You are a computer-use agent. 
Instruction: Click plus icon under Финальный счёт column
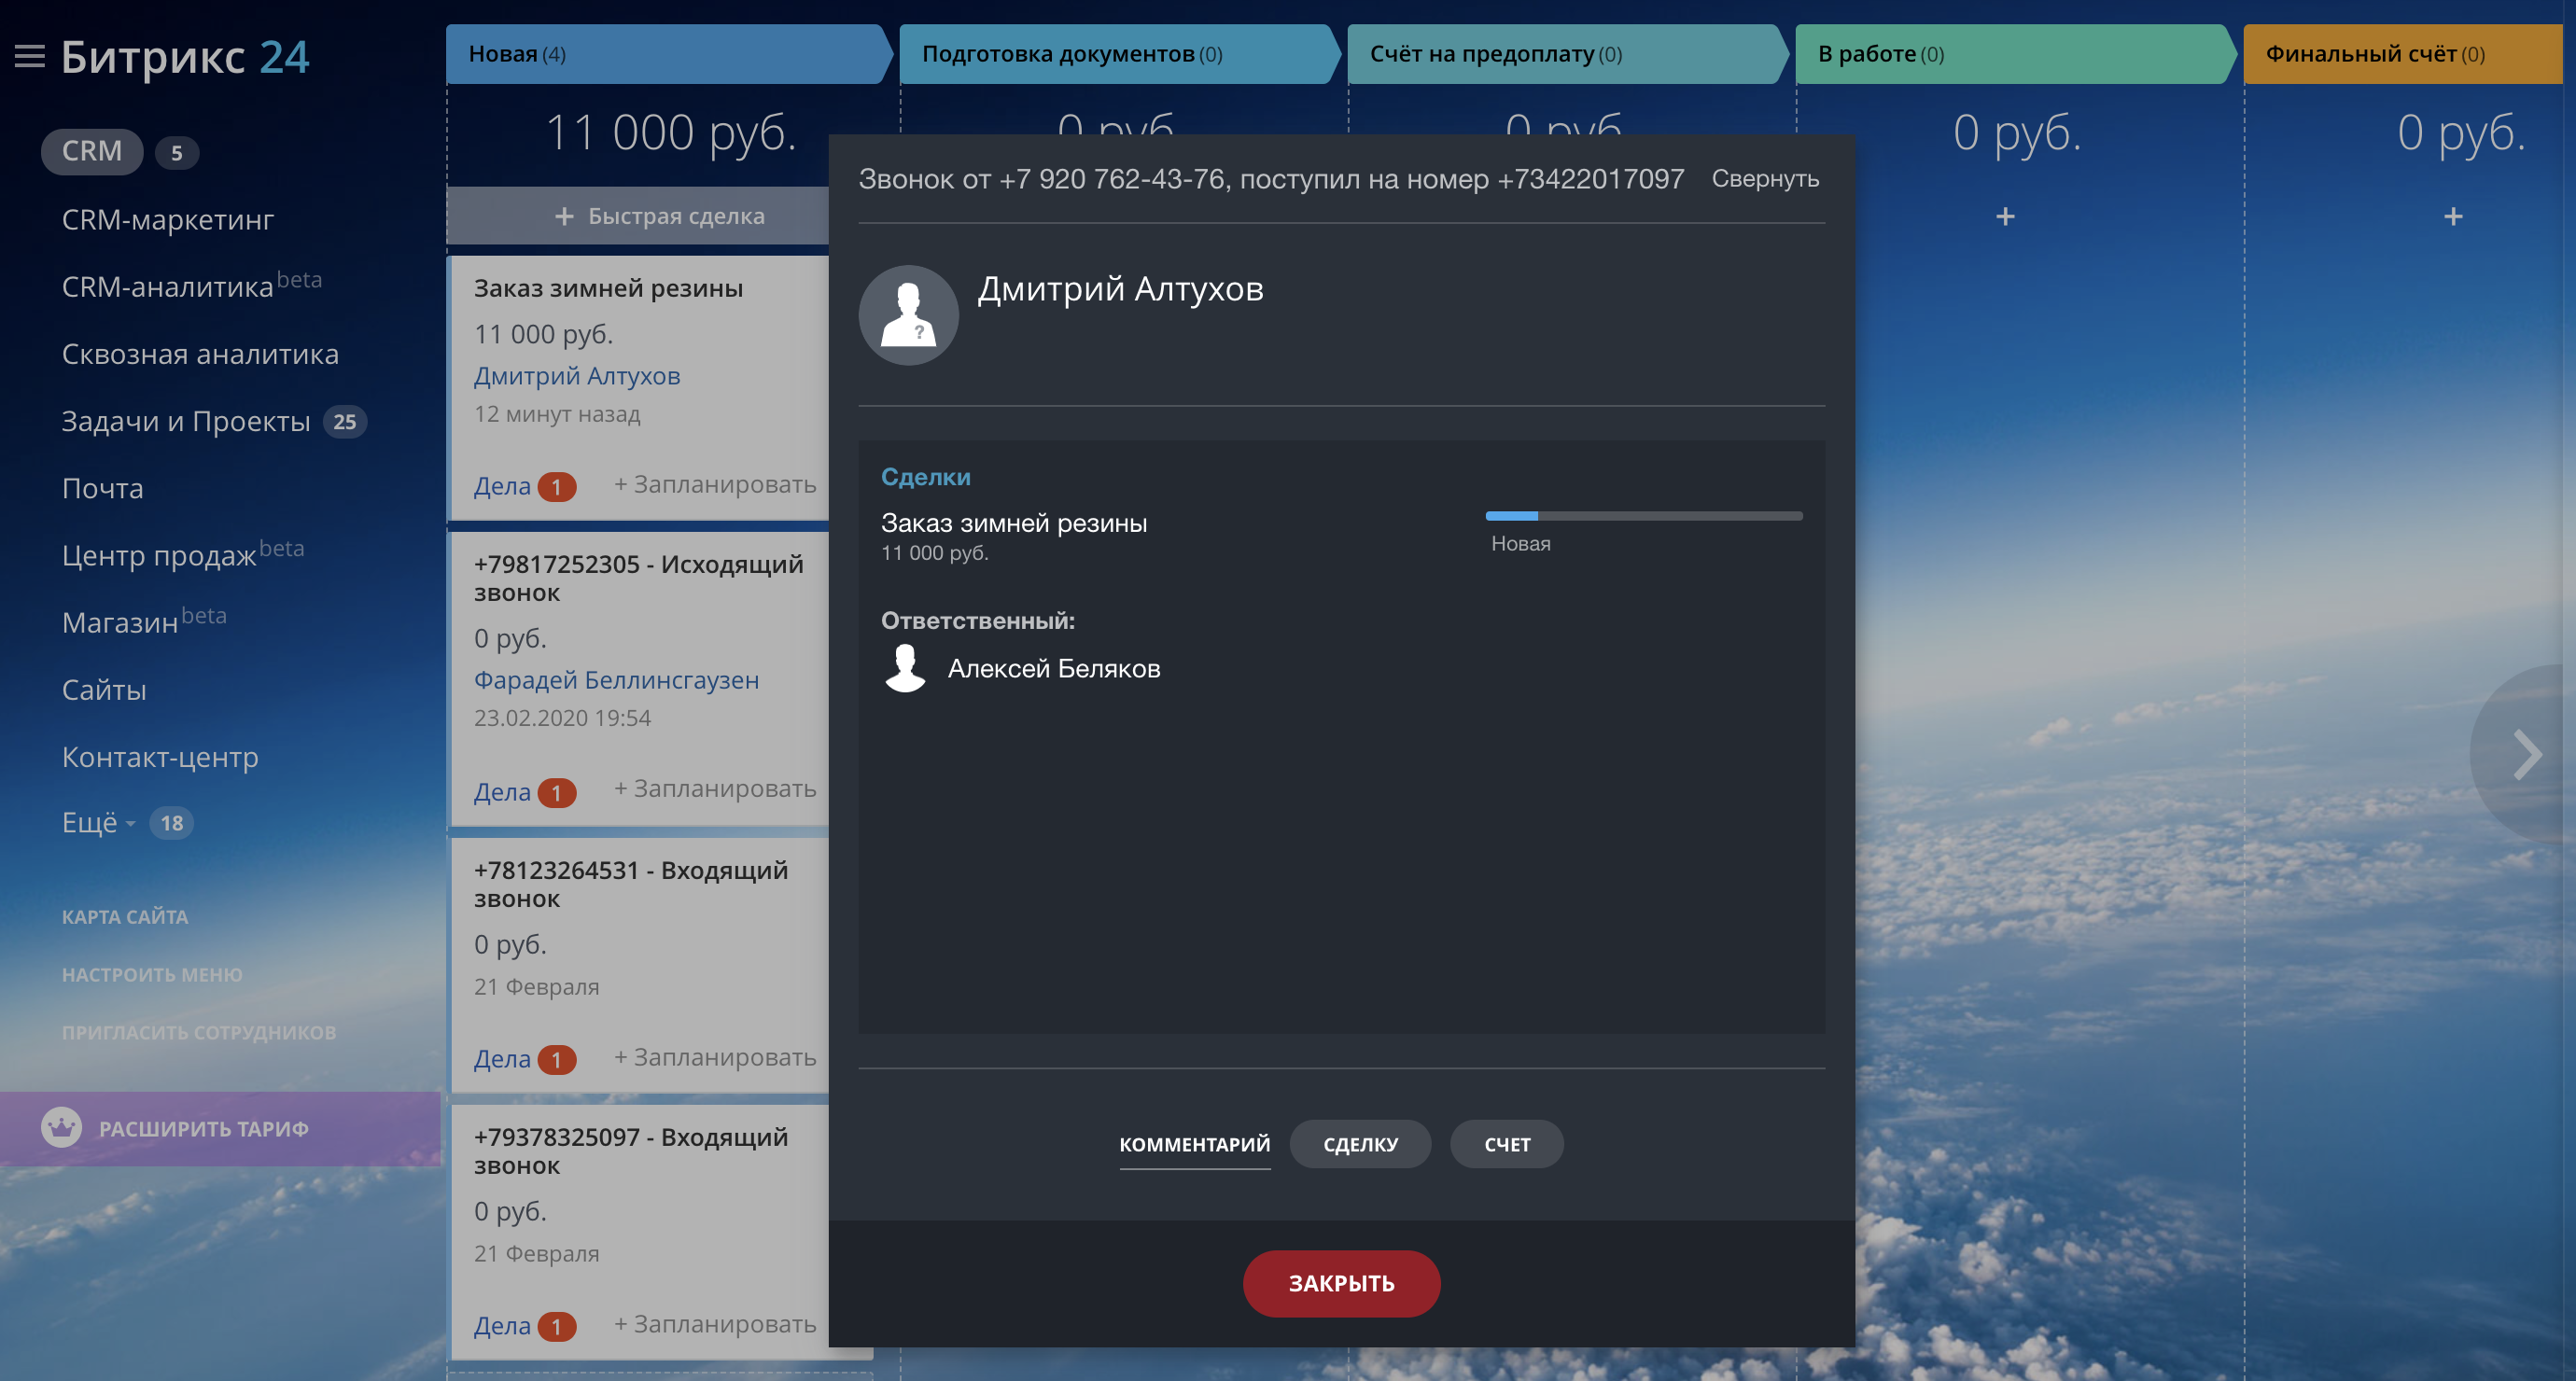pyautogui.click(x=2453, y=216)
